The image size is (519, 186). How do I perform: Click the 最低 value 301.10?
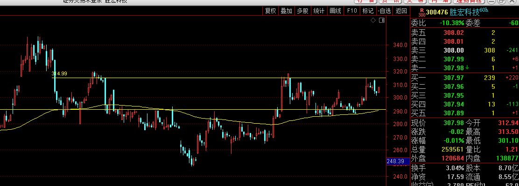point(508,141)
